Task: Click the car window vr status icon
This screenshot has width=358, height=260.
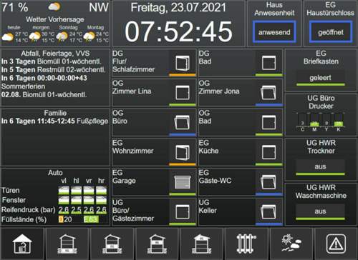Action: (89, 200)
